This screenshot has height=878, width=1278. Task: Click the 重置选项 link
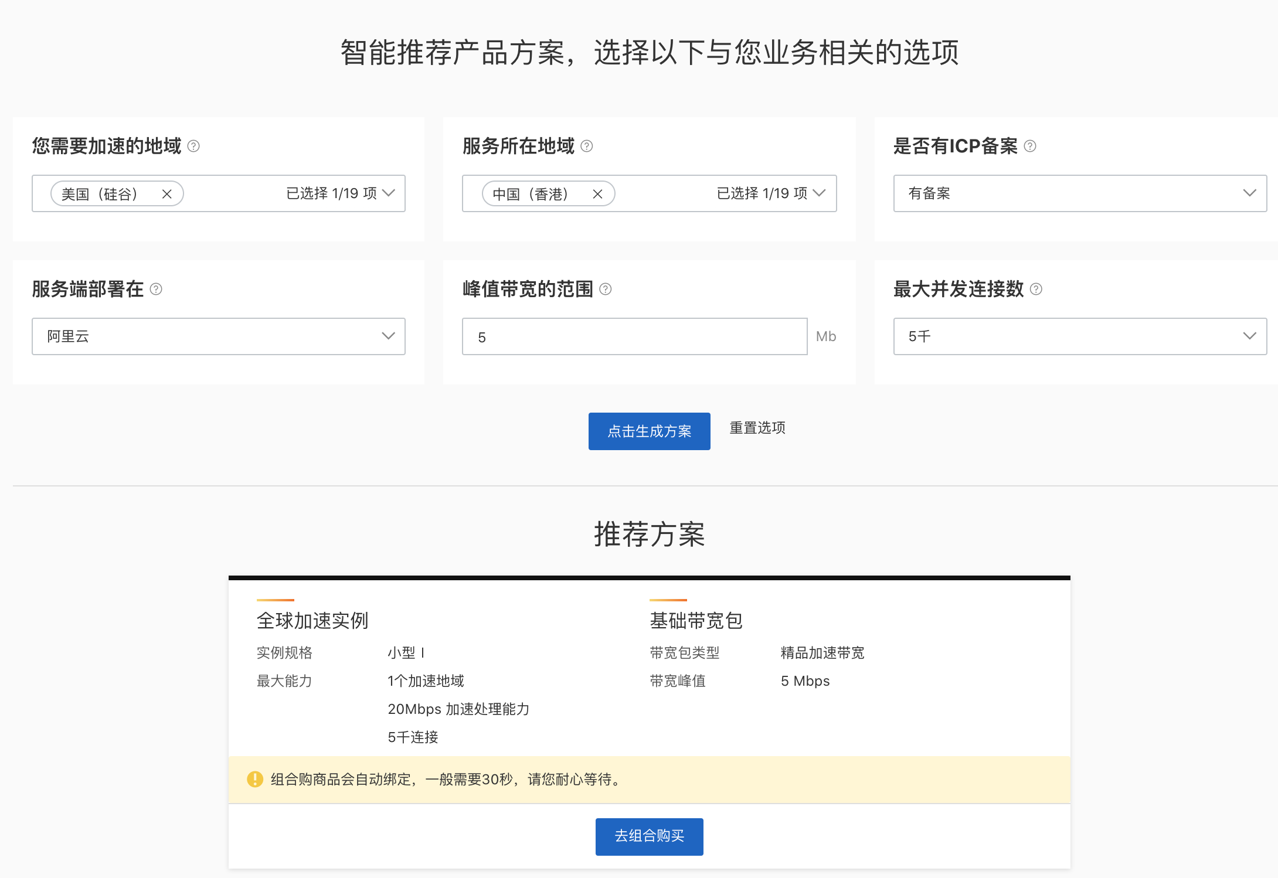[x=757, y=428]
